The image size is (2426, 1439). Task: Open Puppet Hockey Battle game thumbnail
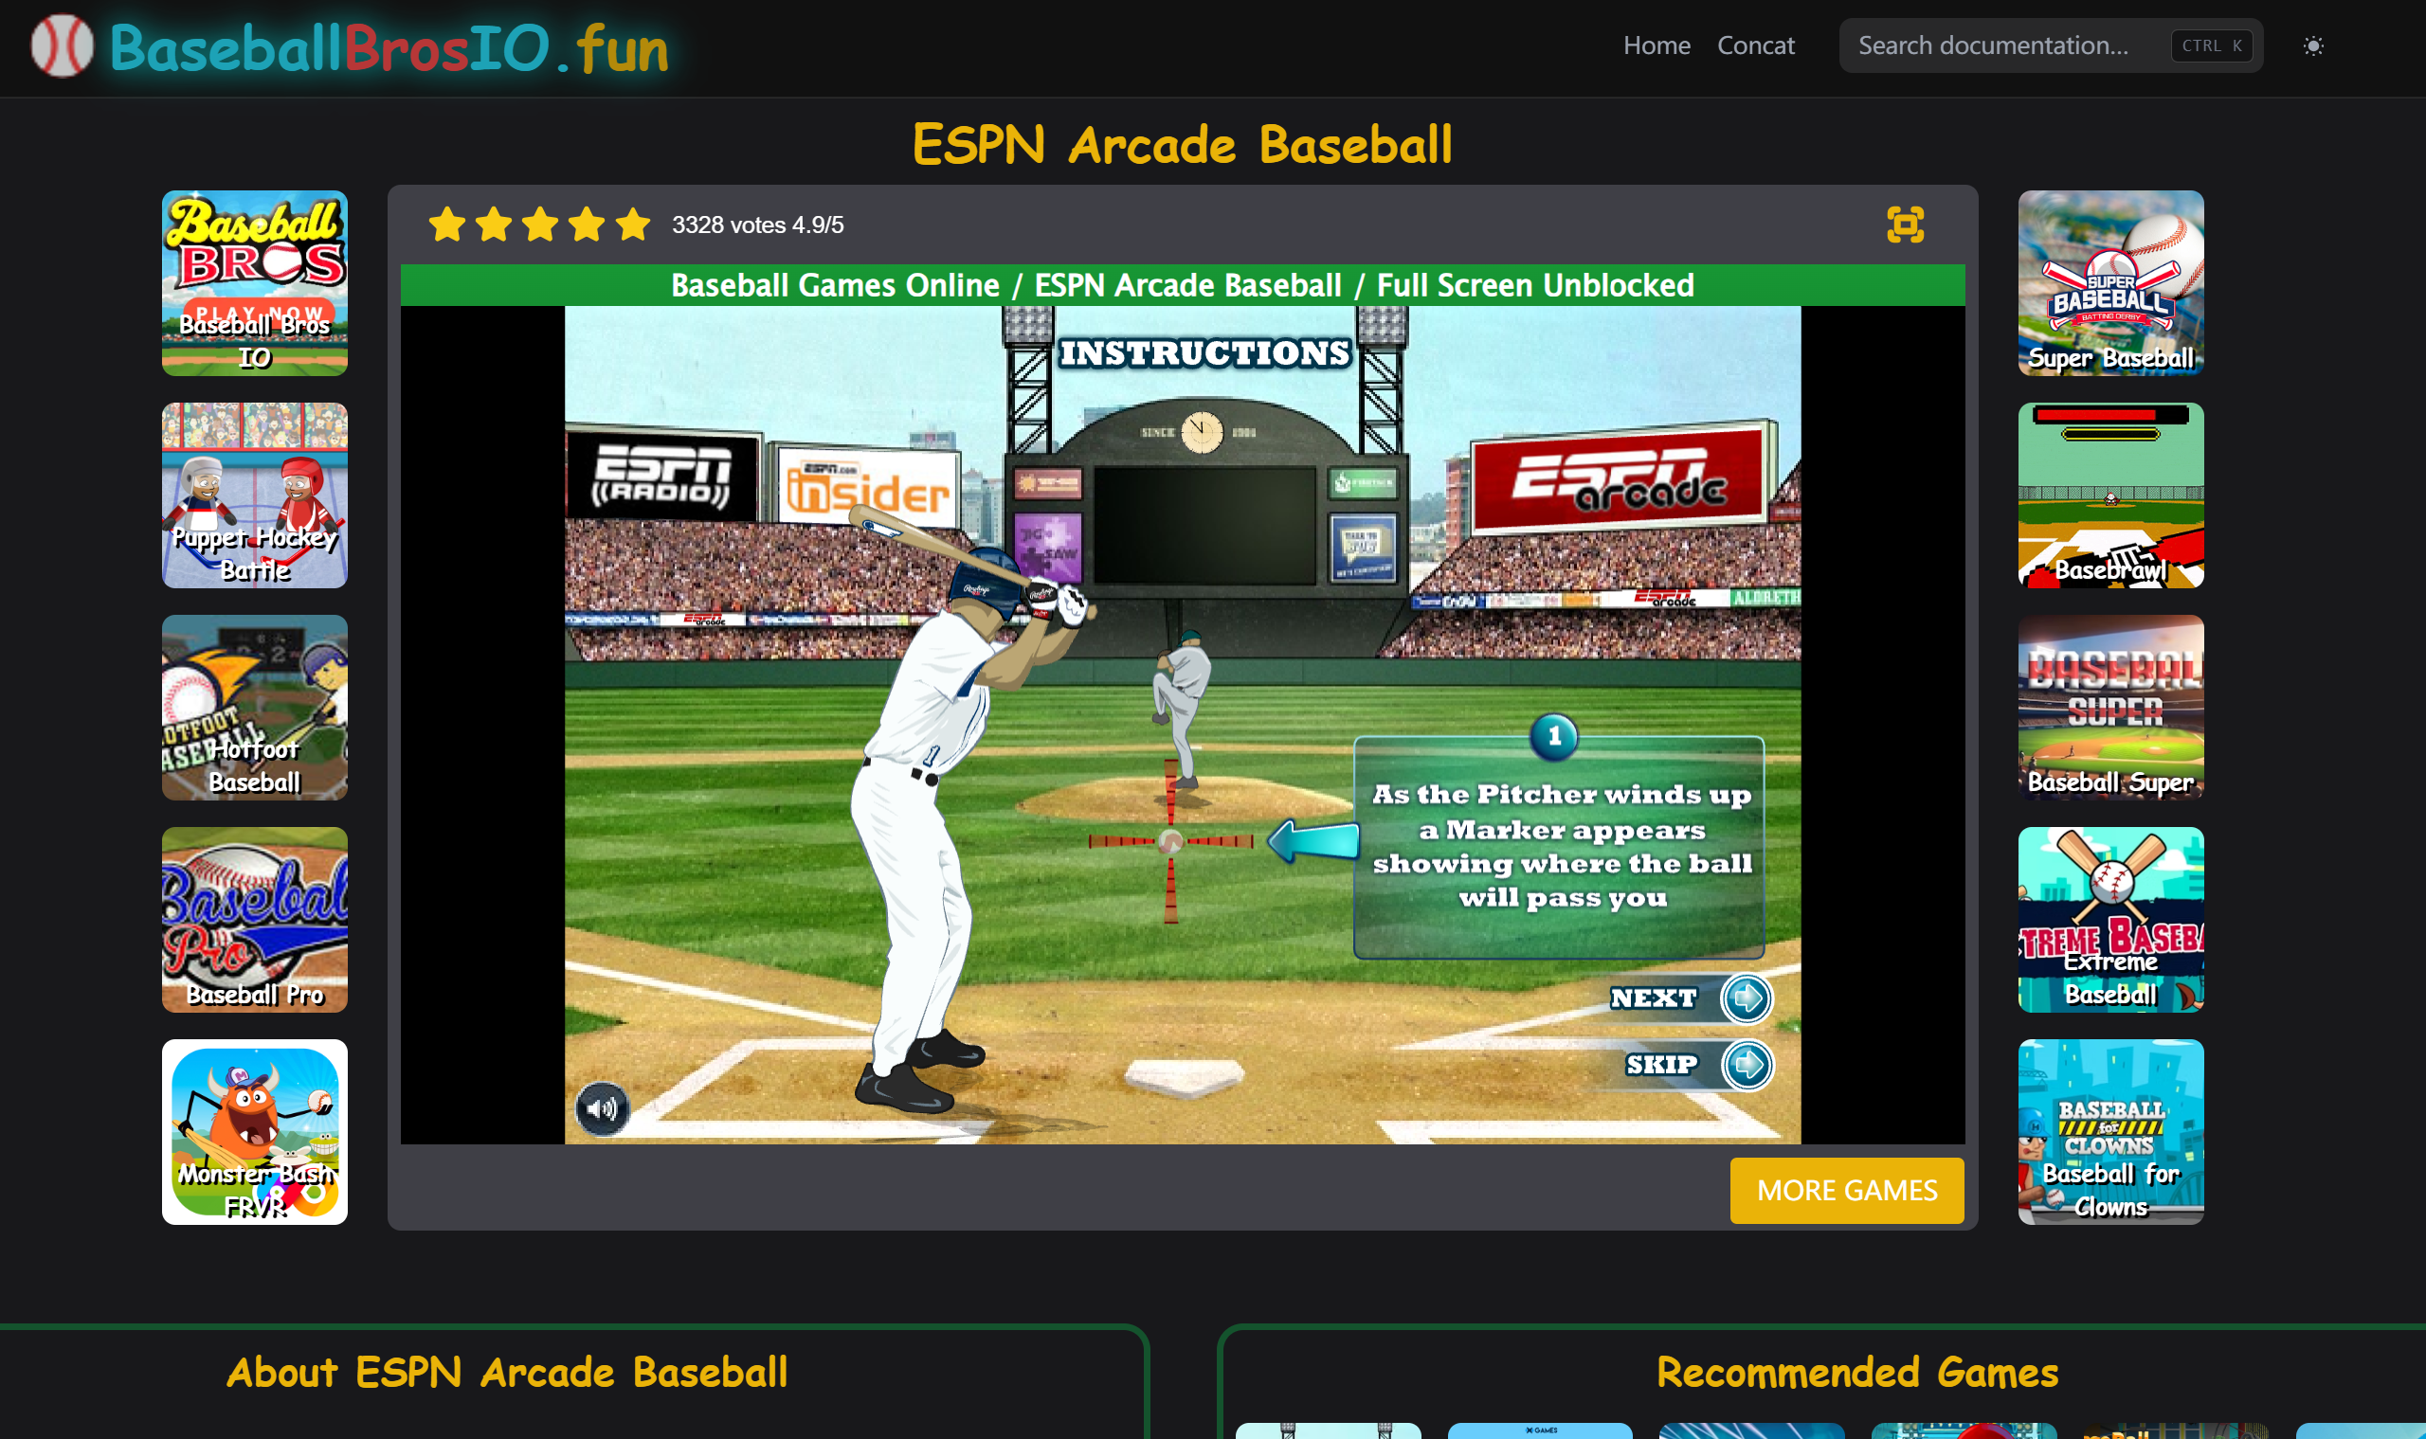[254, 495]
